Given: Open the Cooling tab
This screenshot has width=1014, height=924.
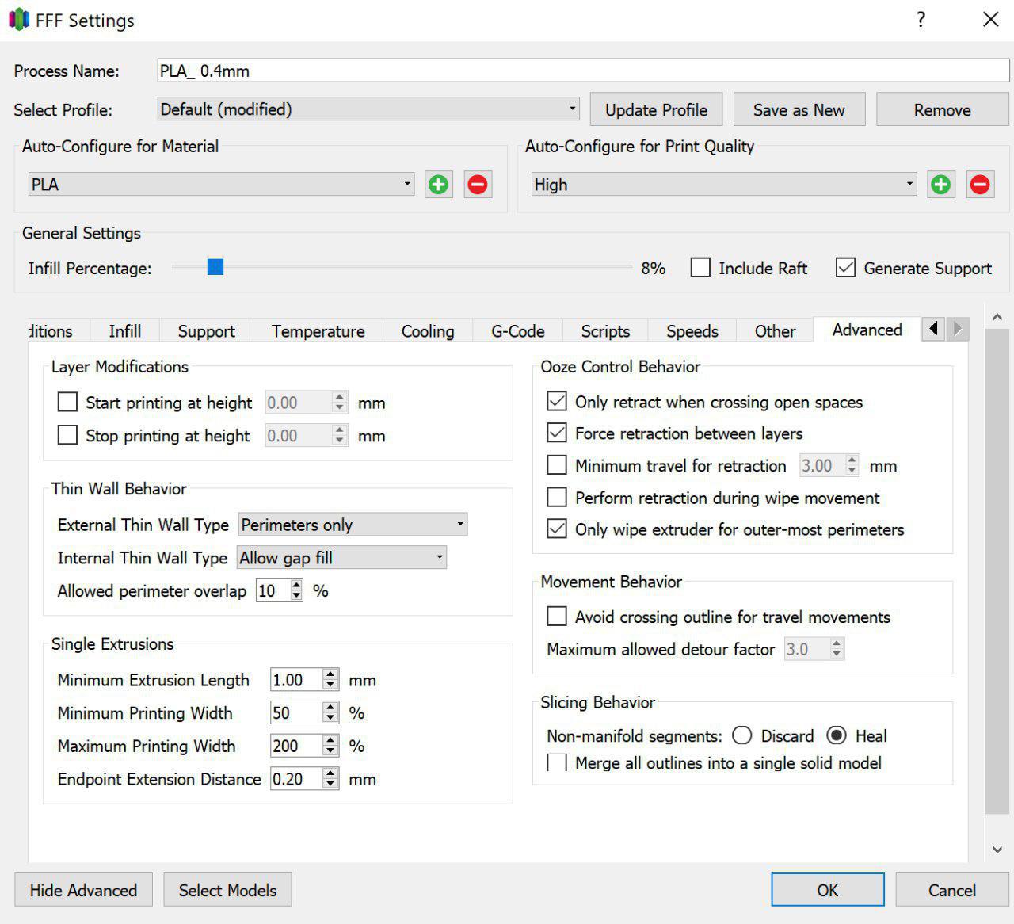Looking at the screenshot, I should pyautogui.click(x=428, y=331).
